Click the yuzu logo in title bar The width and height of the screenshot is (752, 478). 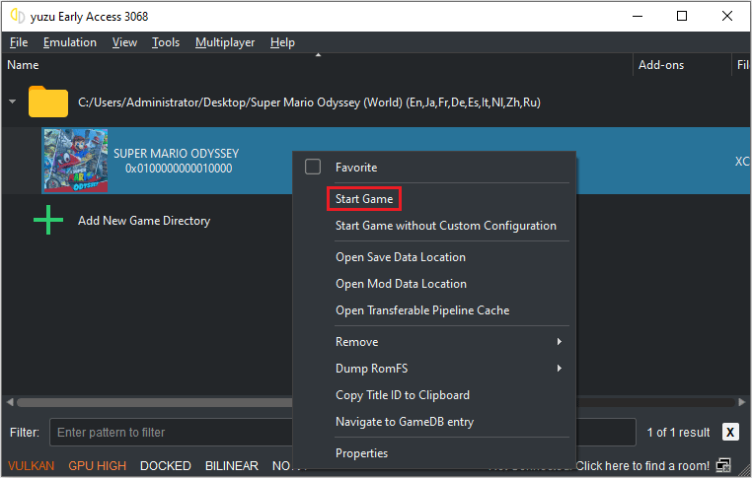17,17
